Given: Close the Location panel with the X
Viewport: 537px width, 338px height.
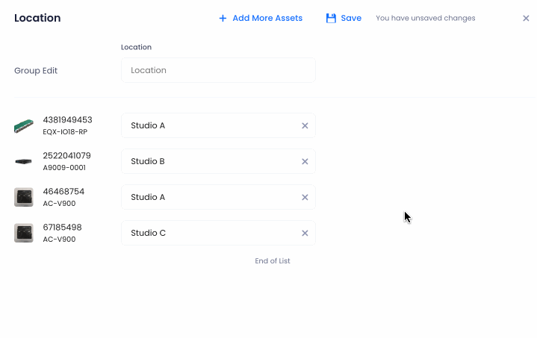Looking at the screenshot, I should coord(526,18).
